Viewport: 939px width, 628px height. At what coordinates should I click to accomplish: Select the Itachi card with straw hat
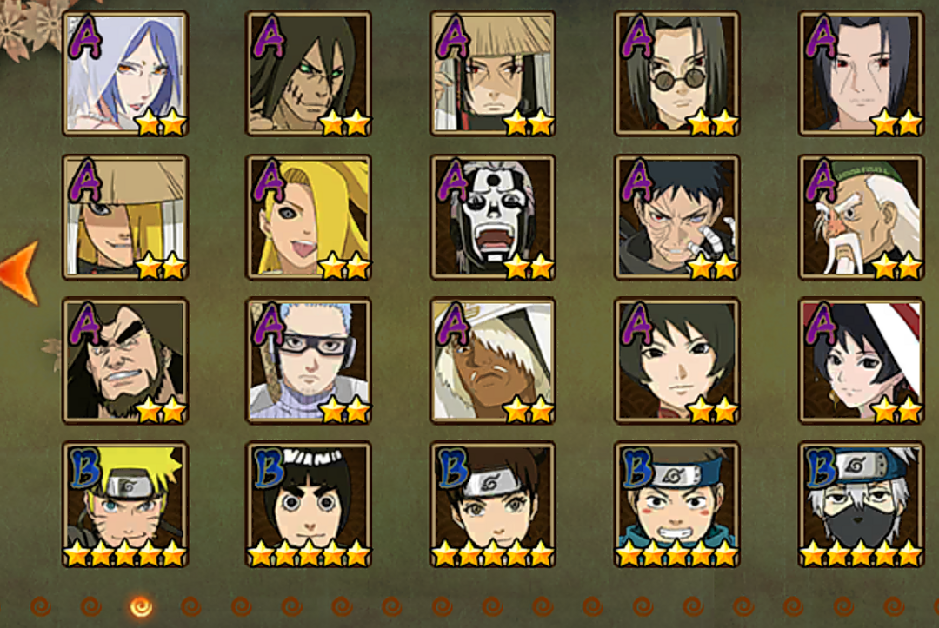point(493,74)
